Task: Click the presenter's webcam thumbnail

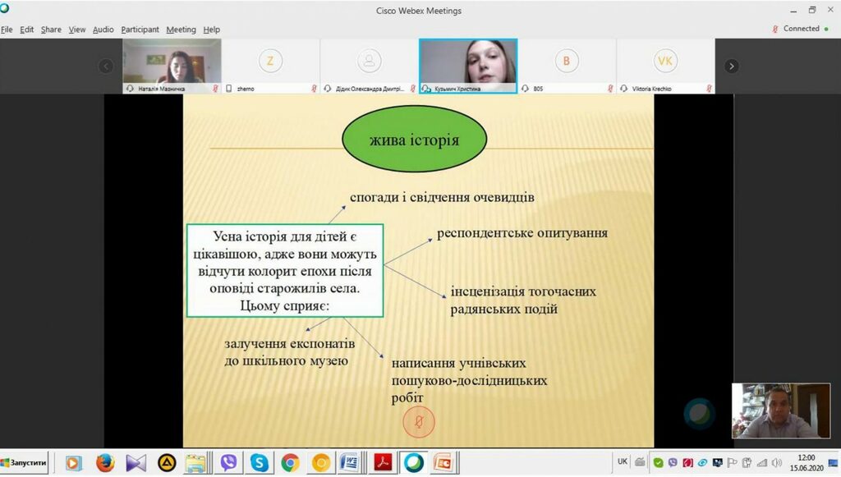Action: point(781,410)
